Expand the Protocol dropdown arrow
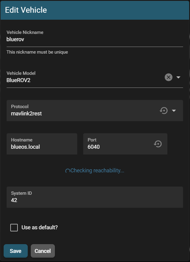Image resolution: width=190 pixels, height=262 pixels. (x=174, y=111)
